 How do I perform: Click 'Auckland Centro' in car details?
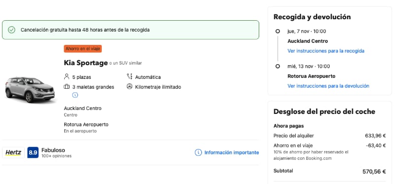[82, 109]
